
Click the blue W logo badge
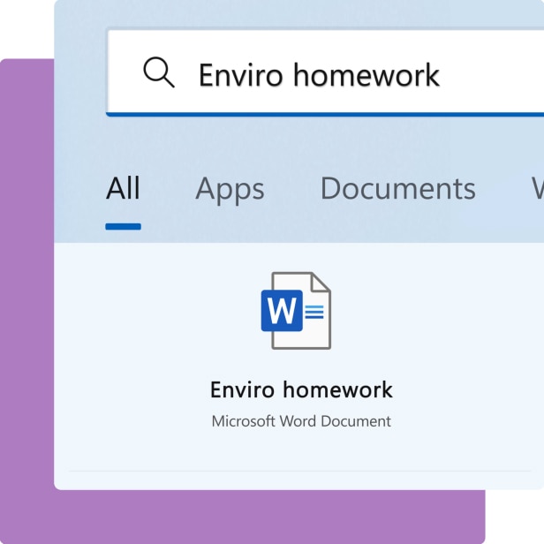click(x=281, y=311)
